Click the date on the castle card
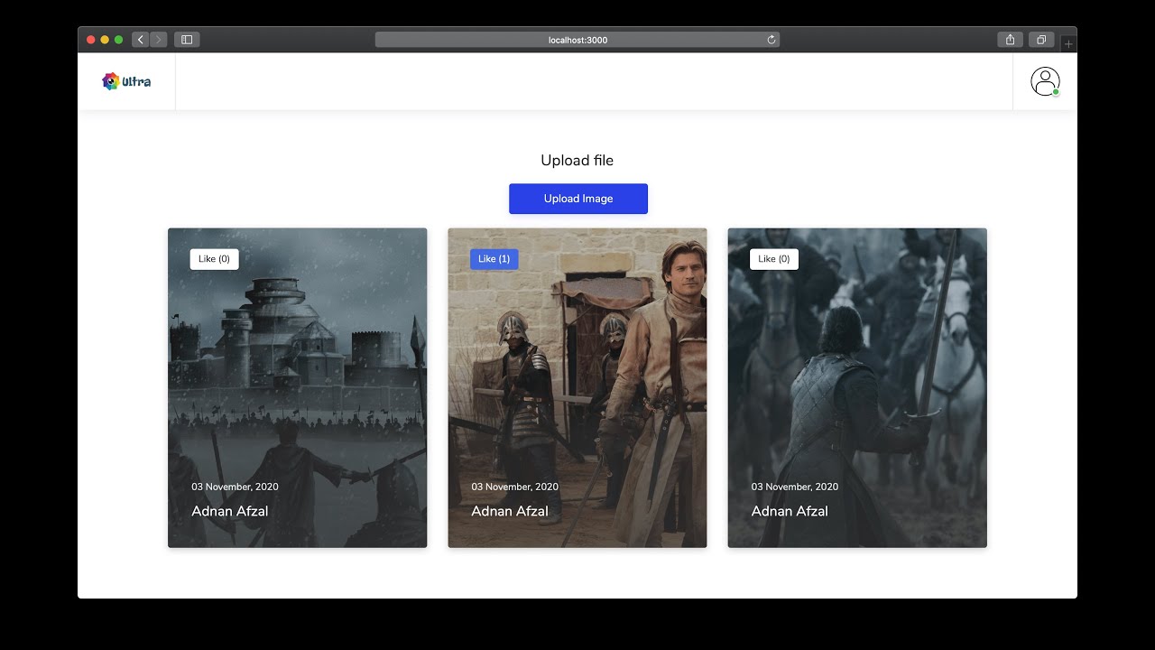 point(235,487)
